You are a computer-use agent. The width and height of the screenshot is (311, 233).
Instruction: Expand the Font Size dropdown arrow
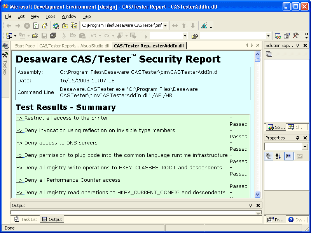tap(211, 27)
